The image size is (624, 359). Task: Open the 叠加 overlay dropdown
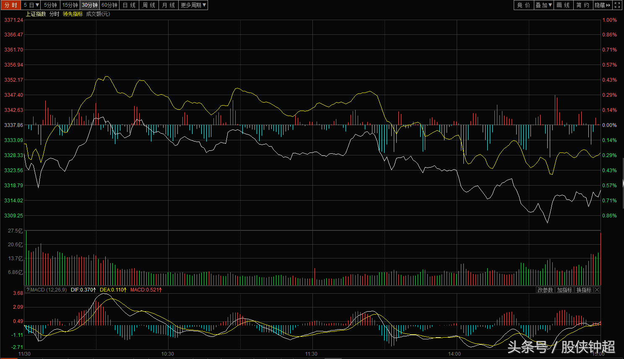(x=544, y=5)
